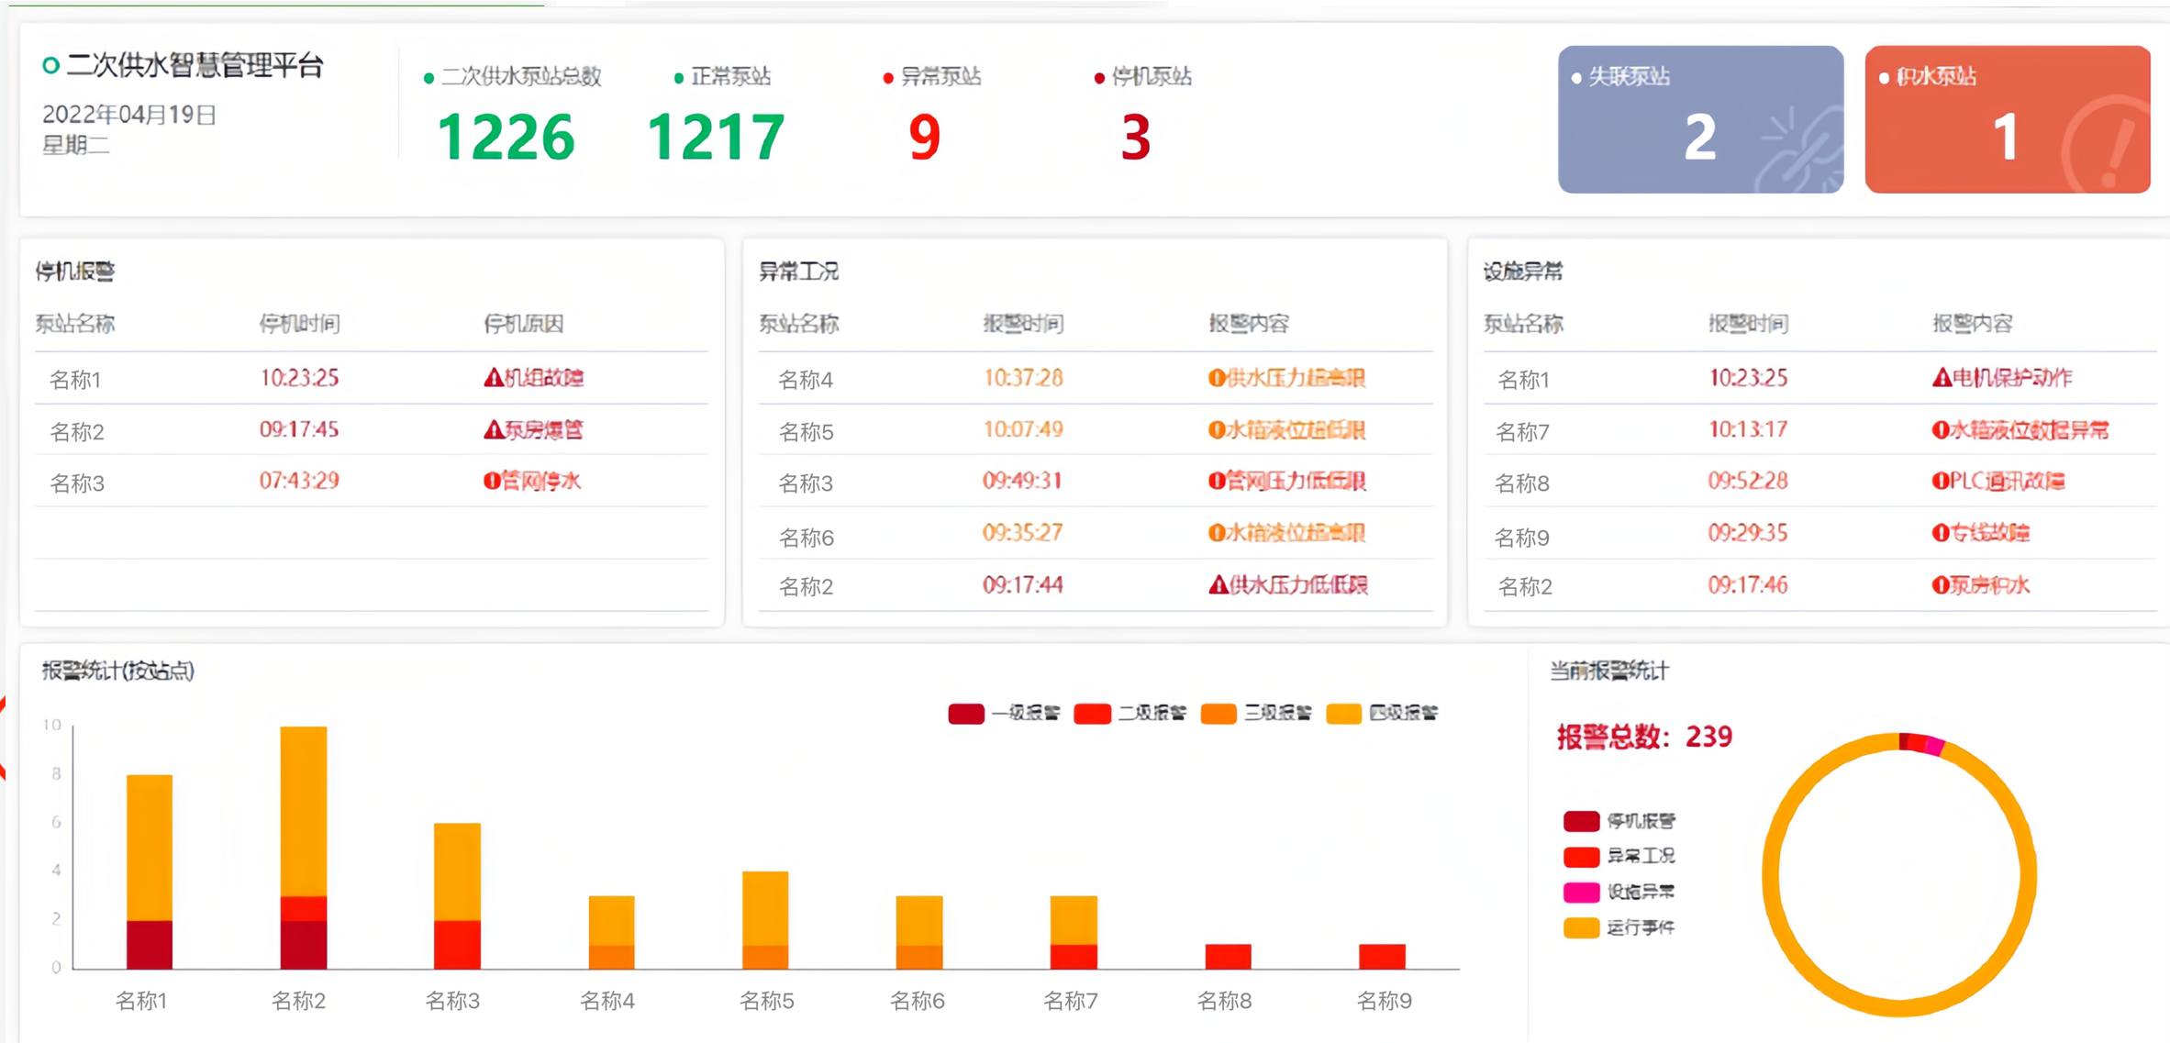The image size is (2170, 1043).
Task: Click the warning triangle icon beside 泵房爆管
Action: point(493,430)
